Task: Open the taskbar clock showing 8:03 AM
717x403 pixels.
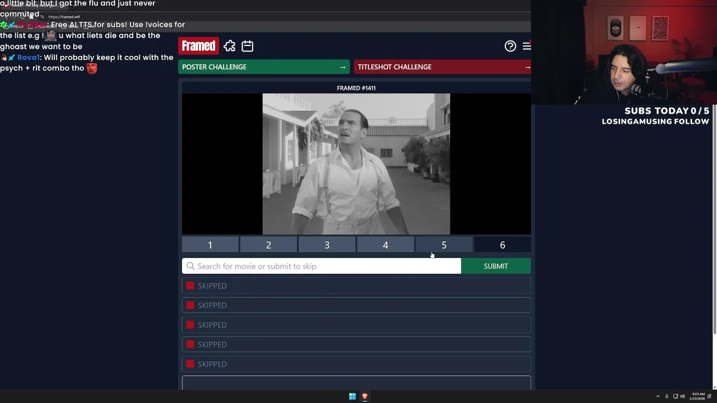Action: pos(698,396)
